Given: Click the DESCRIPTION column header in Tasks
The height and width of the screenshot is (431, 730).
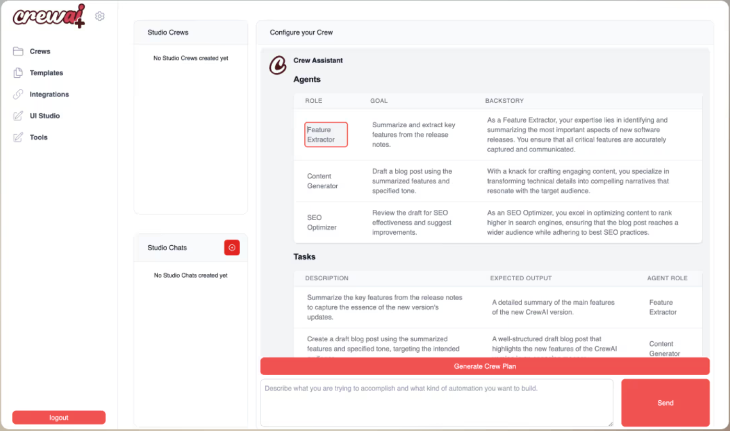Looking at the screenshot, I should (327, 278).
